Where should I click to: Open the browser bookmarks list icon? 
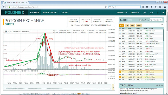point(147,7)
